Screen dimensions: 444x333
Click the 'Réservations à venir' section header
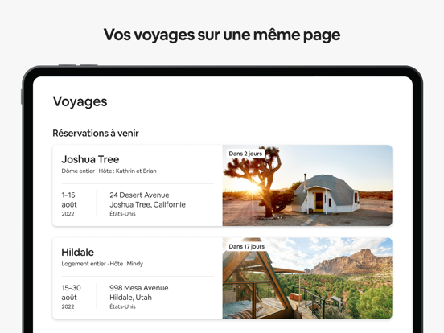pyautogui.click(x=96, y=133)
